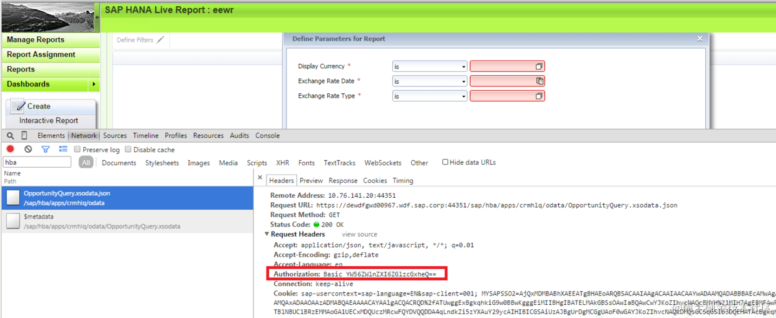The image size is (776, 318).
Task: Close the request details pane
Action: [x=260, y=178]
